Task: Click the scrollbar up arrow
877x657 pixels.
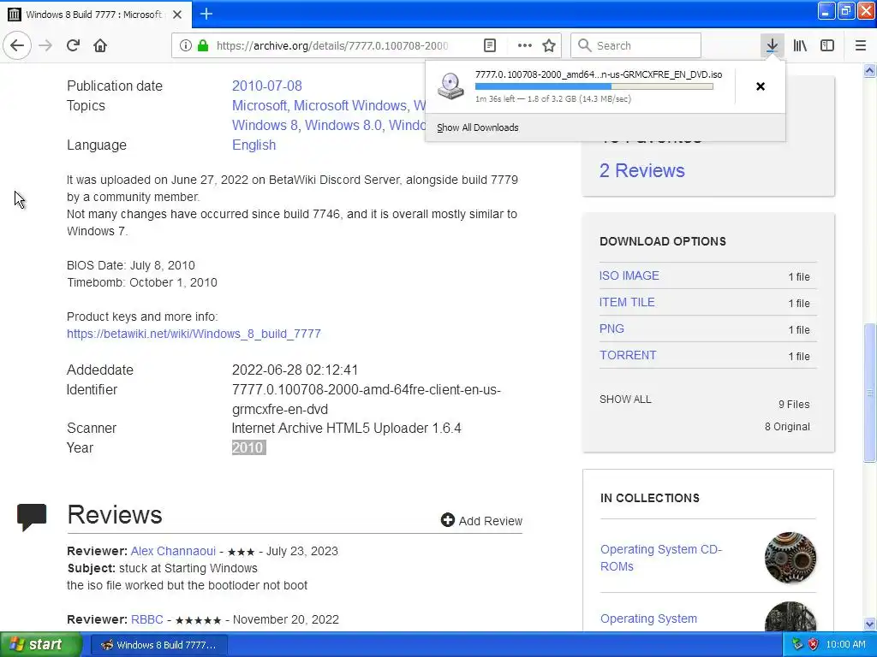Action: pyautogui.click(x=870, y=70)
